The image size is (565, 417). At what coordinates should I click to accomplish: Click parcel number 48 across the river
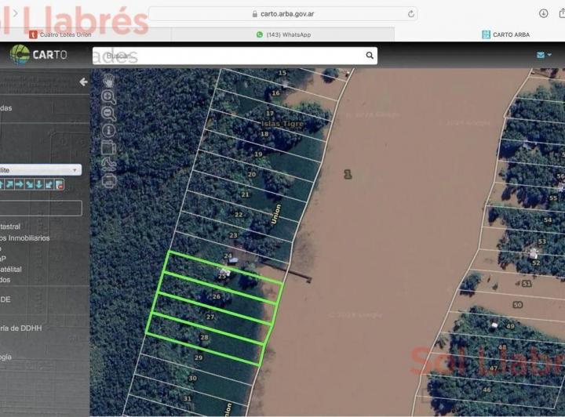pyautogui.click(x=502, y=347)
